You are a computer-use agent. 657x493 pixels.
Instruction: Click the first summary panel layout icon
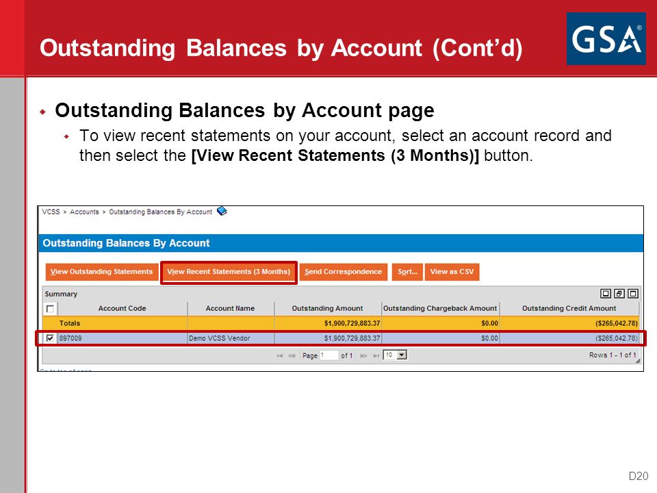click(x=605, y=294)
